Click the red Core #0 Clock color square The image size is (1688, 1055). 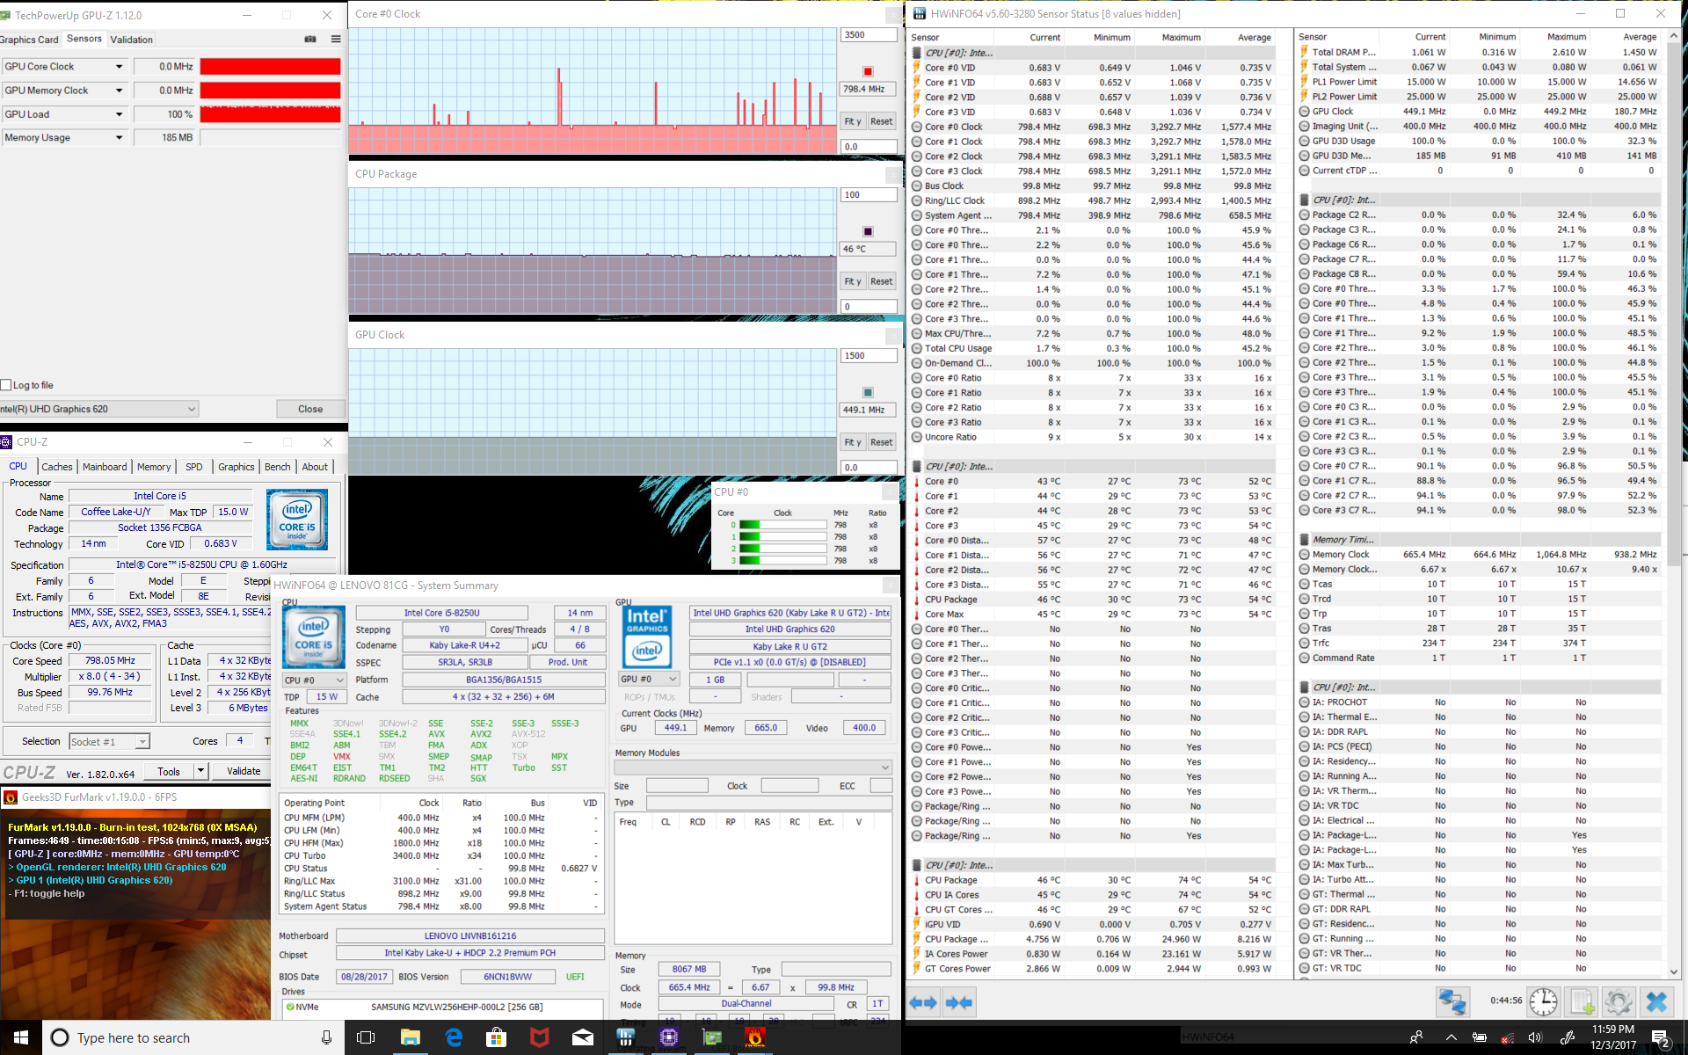[868, 72]
